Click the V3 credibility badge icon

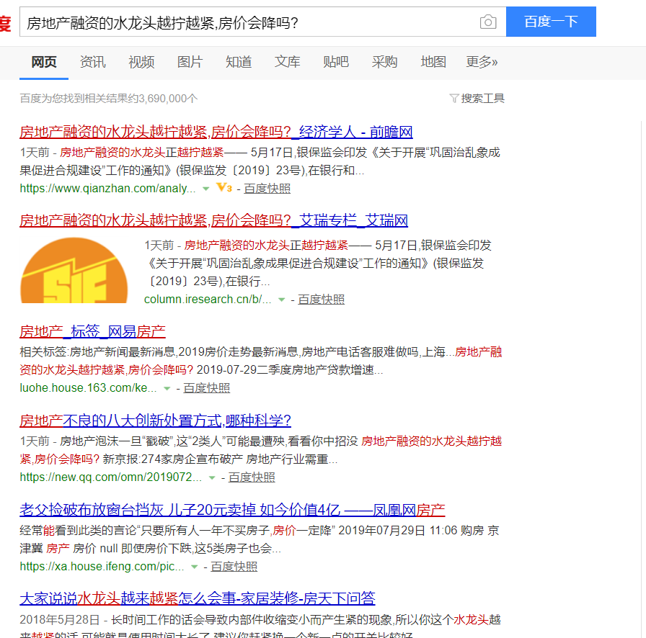click(224, 188)
